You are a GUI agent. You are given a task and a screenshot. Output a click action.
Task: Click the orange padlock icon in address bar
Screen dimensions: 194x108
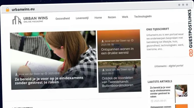[7, 9]
